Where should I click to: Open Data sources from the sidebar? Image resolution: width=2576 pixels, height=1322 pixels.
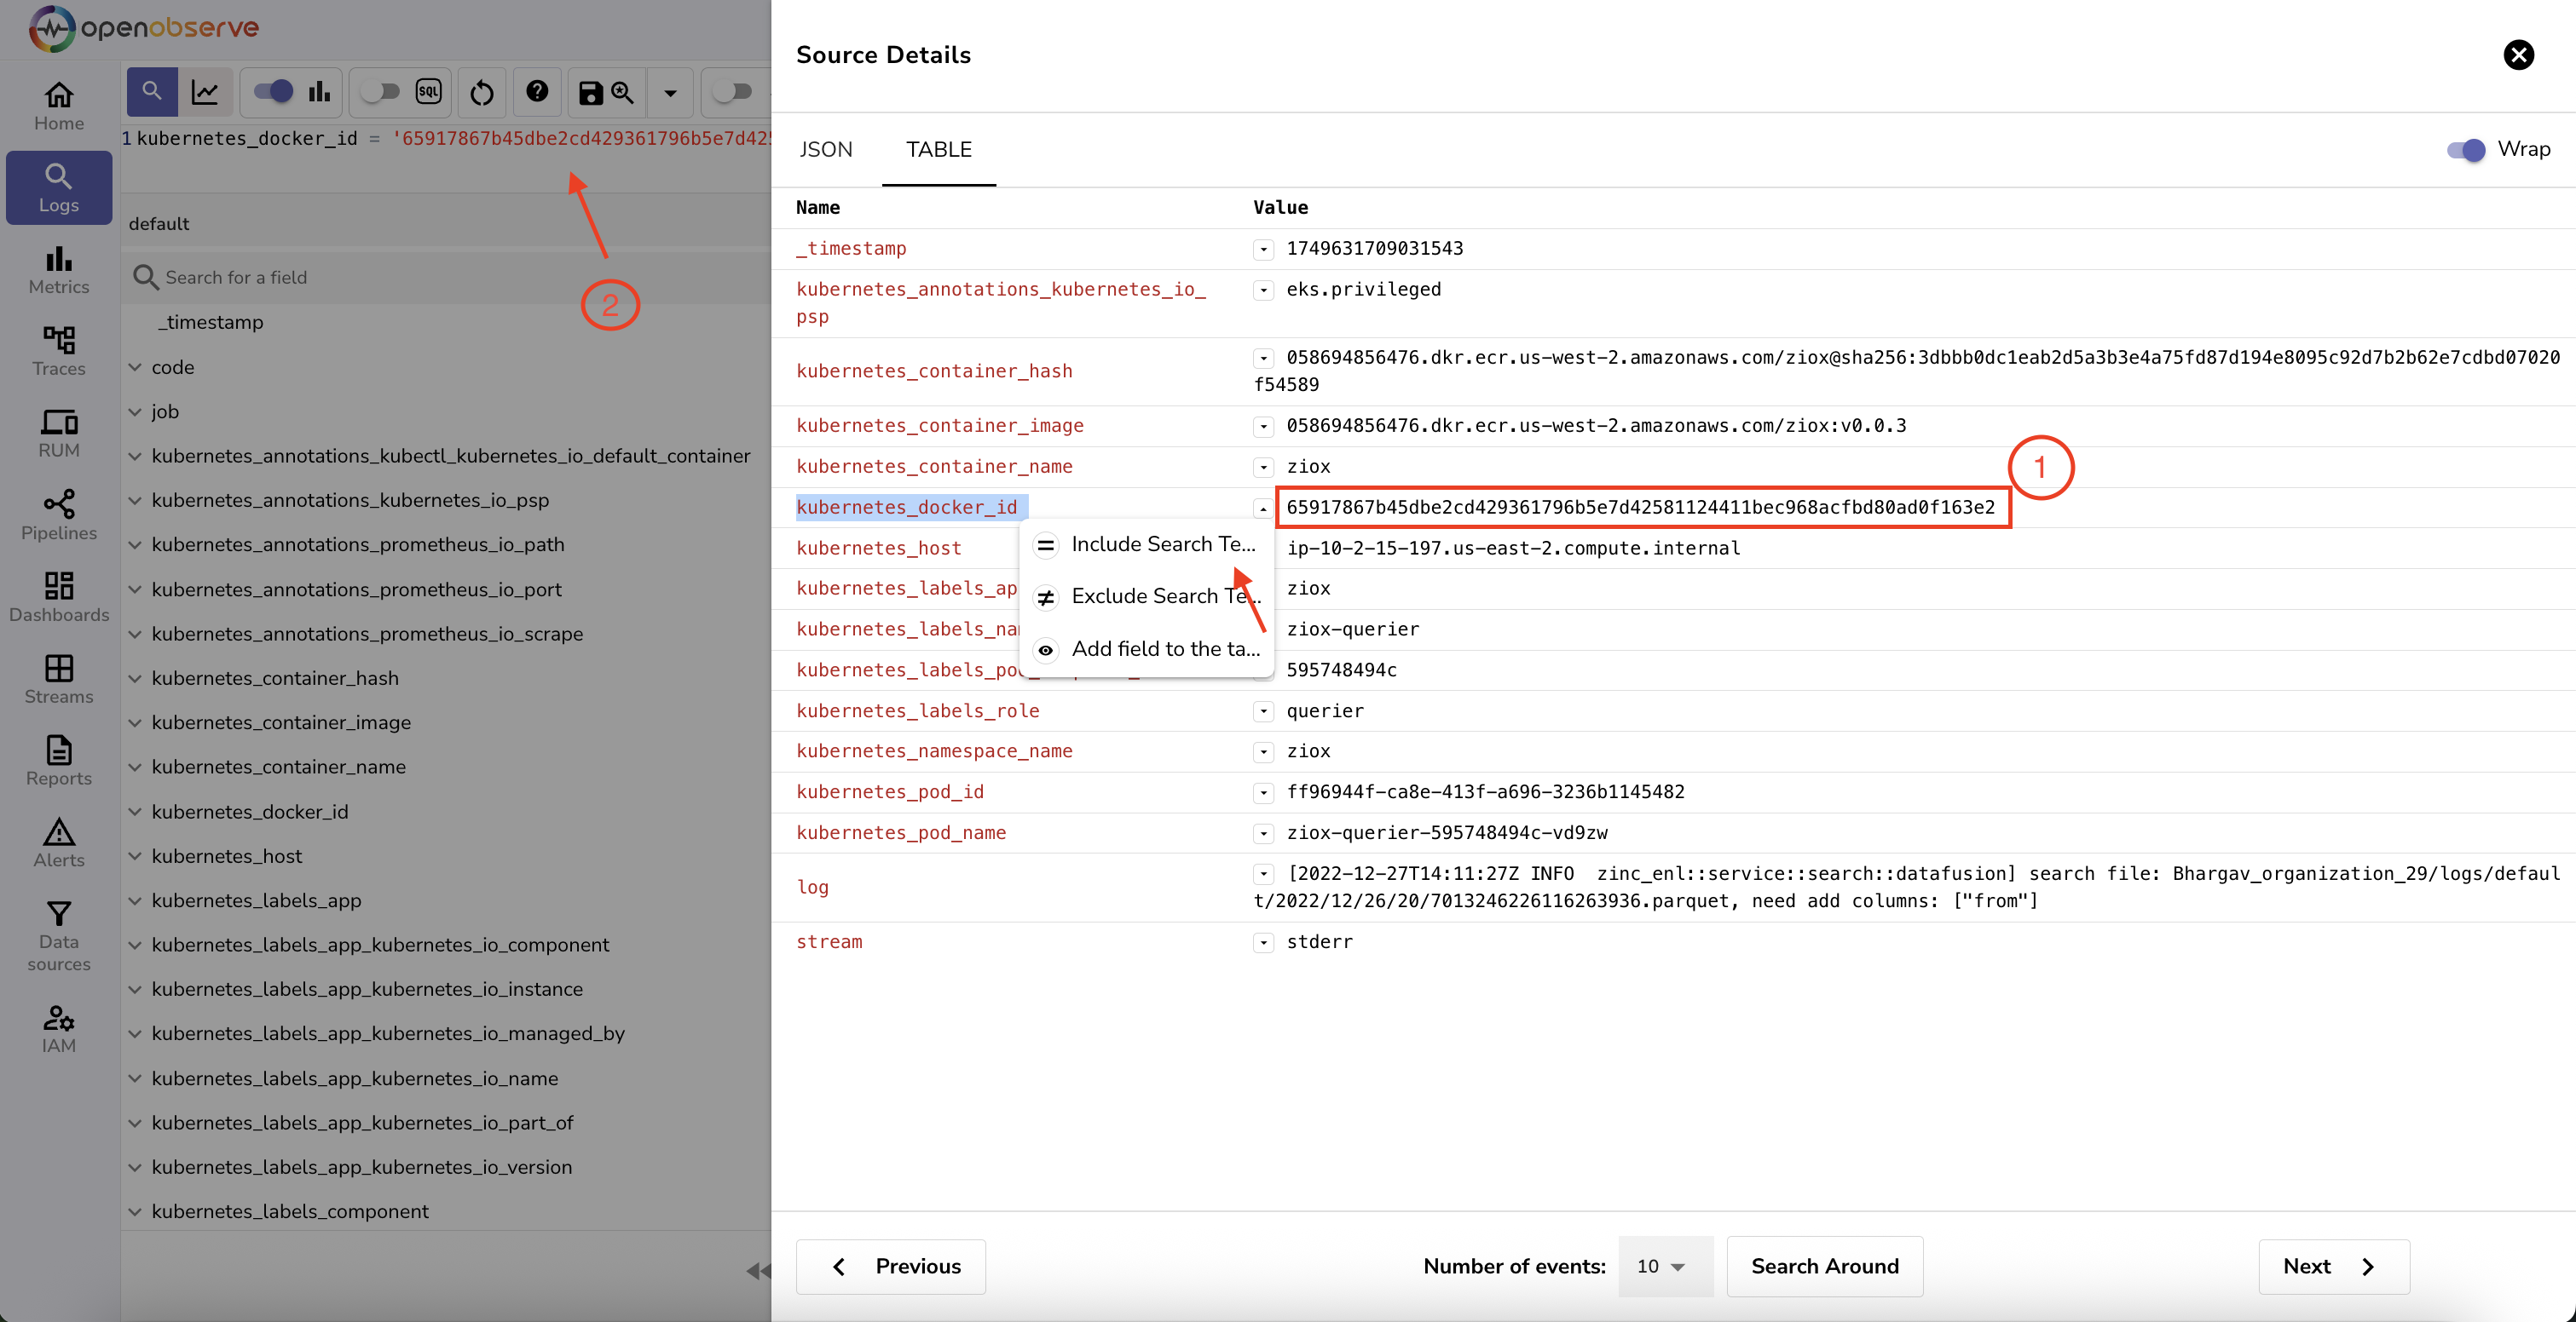(x=58, y=936)
